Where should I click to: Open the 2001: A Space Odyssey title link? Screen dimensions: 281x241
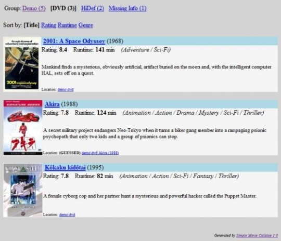pos(74,41)
